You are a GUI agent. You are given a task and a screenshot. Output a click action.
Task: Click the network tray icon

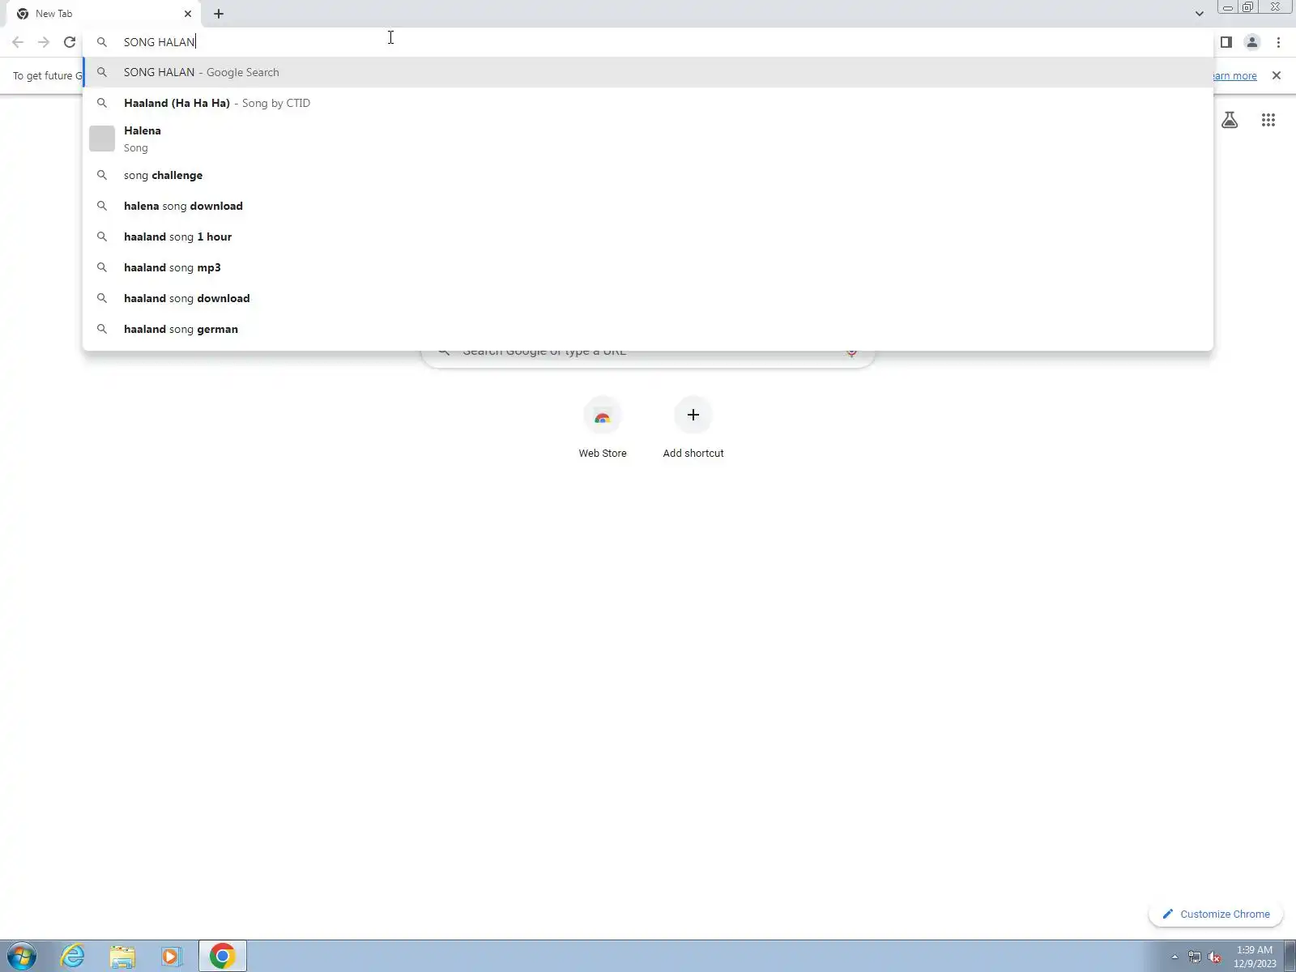click(1194, 957)
